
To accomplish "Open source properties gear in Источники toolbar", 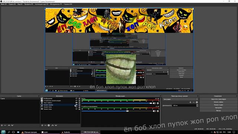I will [x=49, y=125].
